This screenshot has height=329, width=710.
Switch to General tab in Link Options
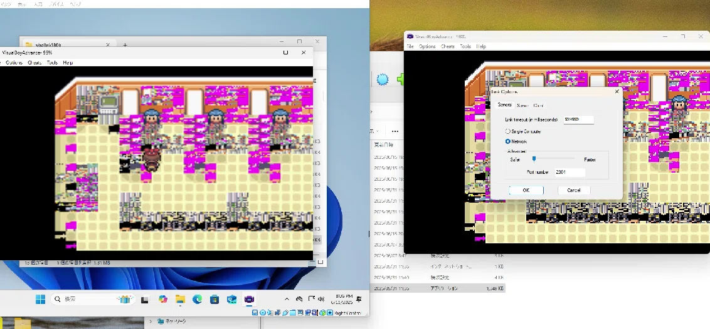pyautogui.click(x=504, y=104)
